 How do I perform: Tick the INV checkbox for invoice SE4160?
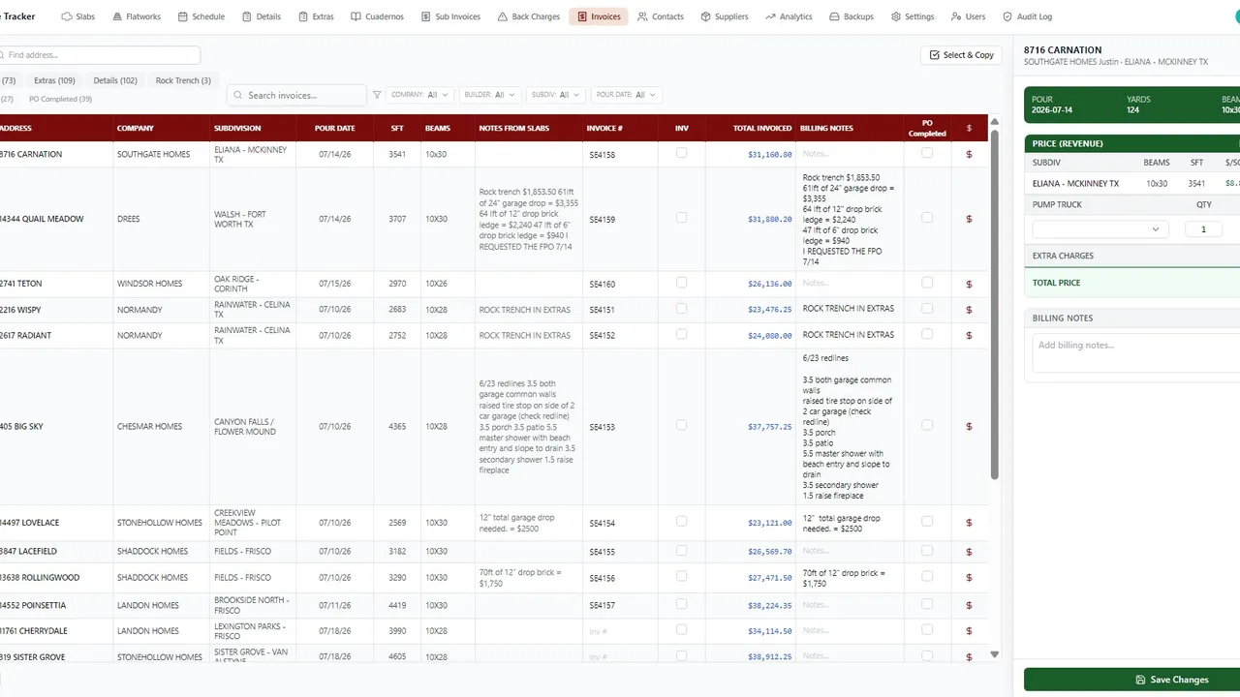pos(681,283)
